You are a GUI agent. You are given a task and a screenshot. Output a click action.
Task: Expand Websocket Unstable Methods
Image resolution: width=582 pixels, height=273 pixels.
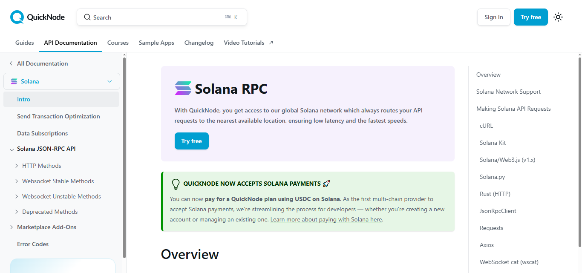(17, 196)
